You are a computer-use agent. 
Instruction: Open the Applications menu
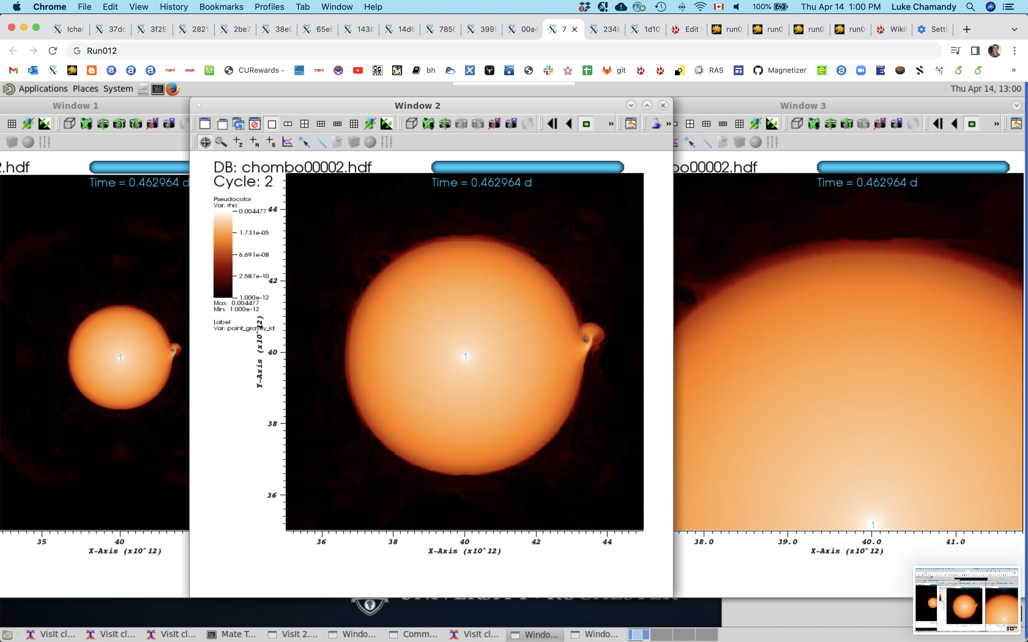pyautogui.click(x=43, y=89)
